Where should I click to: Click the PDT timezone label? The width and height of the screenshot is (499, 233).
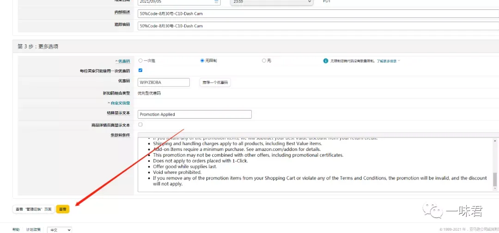(x=327, y=1)
